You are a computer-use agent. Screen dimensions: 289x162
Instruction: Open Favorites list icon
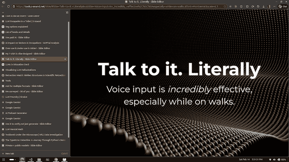[253, 6]
